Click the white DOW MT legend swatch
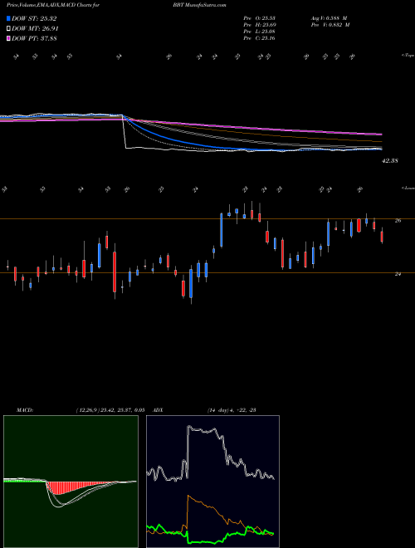415x548 pixels. tap(9, 29)
